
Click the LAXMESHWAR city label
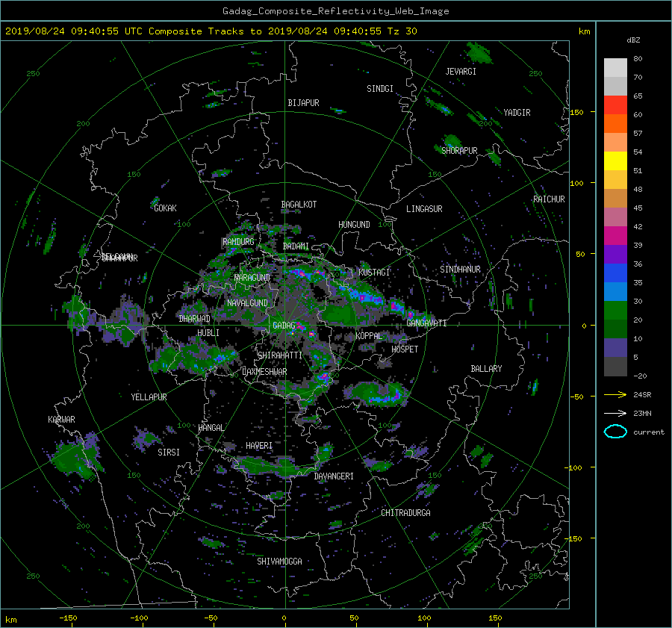(264, 372)
